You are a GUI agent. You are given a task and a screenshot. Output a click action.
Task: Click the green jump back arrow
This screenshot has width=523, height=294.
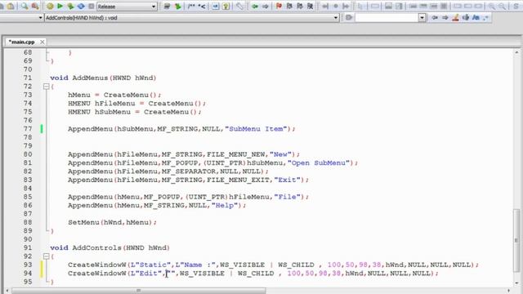(x=255, y=6)
